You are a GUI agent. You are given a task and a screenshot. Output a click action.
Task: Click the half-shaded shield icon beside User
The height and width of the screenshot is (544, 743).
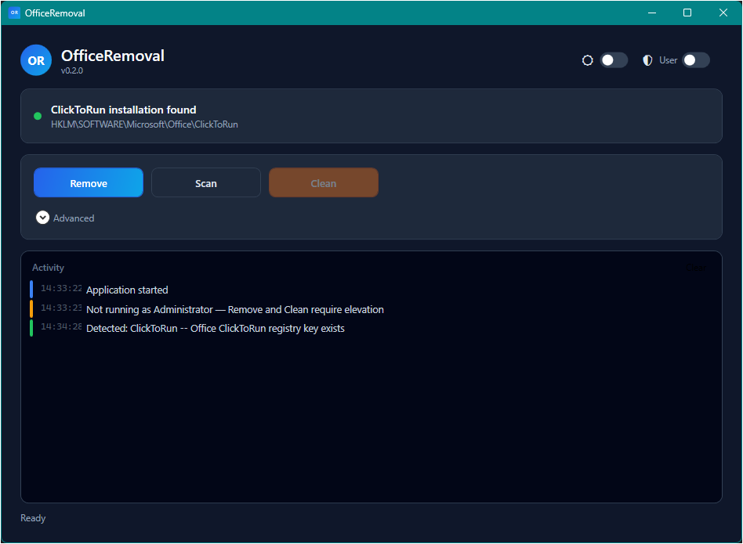647,60
